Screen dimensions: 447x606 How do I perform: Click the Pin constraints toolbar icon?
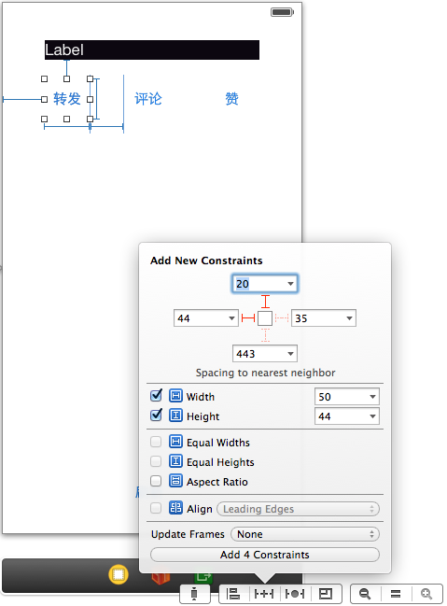(264, 594)
